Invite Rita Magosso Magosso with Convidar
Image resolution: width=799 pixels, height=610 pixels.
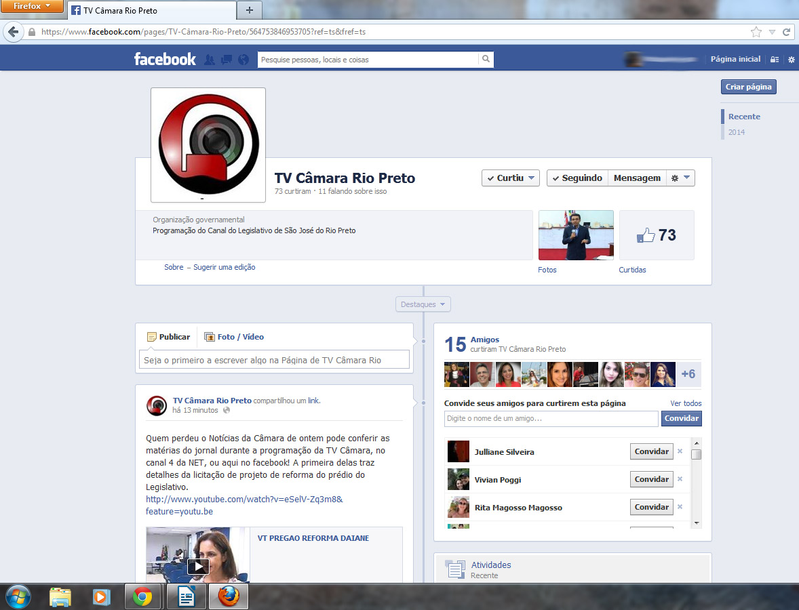click(651, 506)
